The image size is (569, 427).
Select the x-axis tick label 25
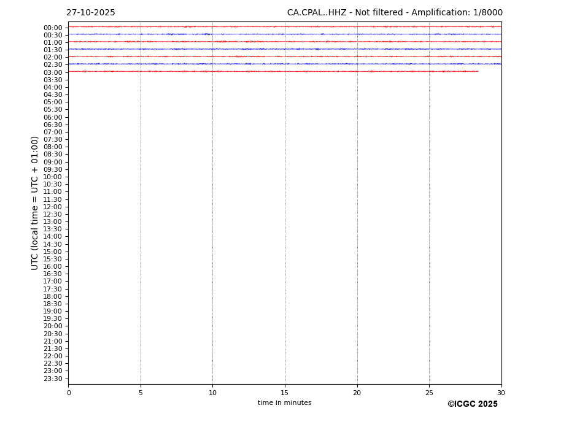pyautogui.click(x=429, y=393)
